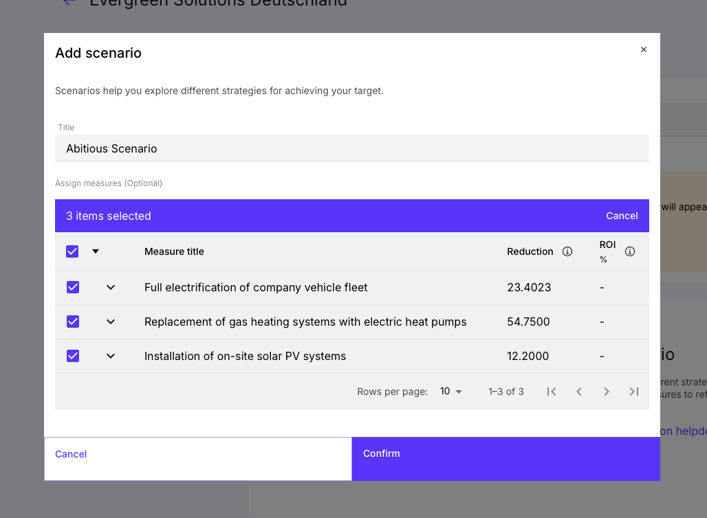Go to first page of measures

(552, 392)
